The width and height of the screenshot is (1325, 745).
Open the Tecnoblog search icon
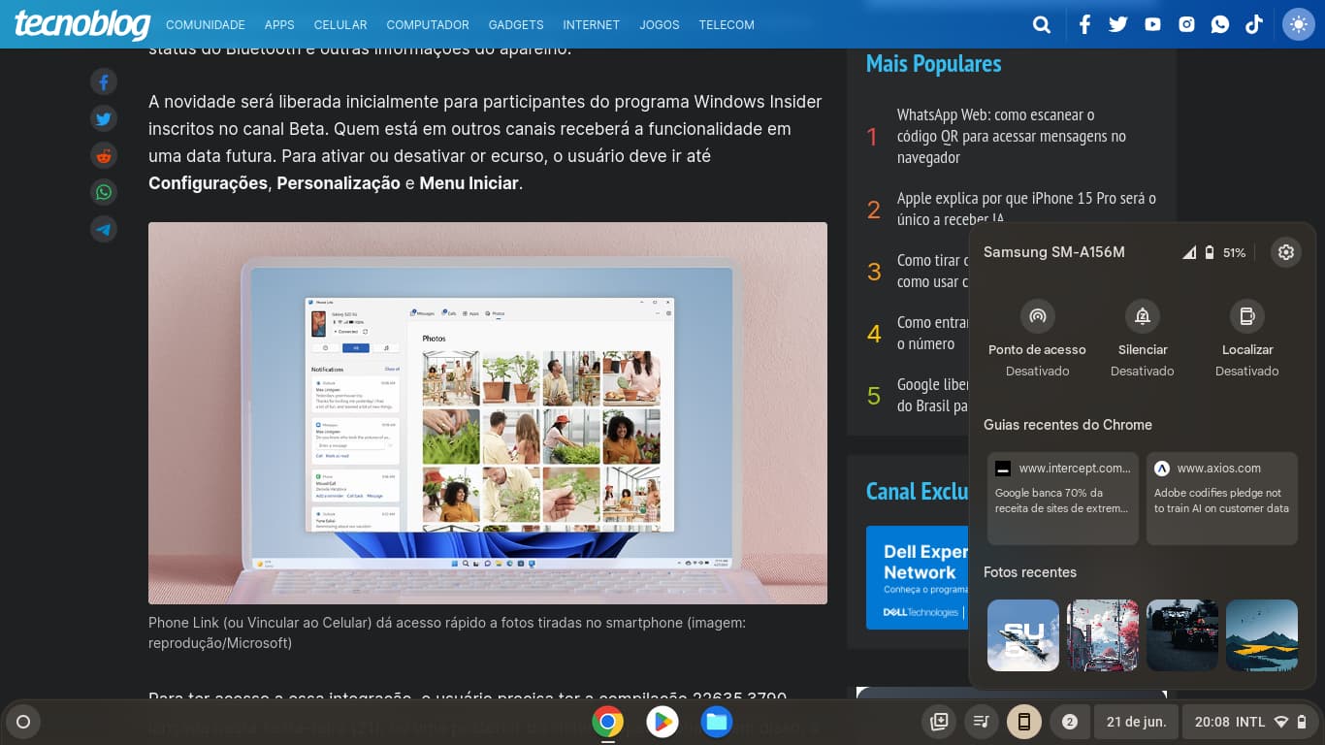[1042, 24]
